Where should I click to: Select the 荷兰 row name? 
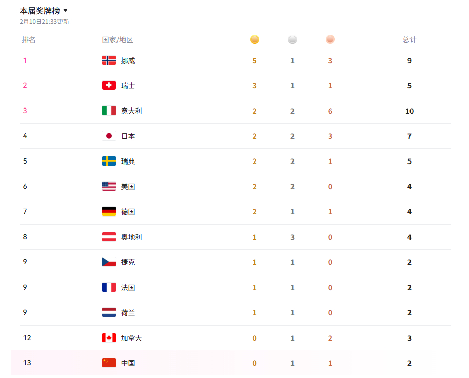click(x=128, y=312)
